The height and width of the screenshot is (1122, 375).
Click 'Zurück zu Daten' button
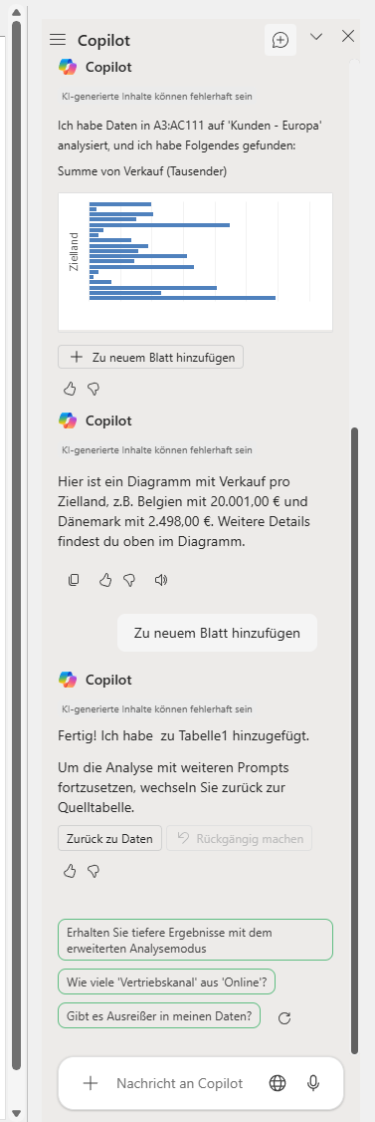coord(110,839)
